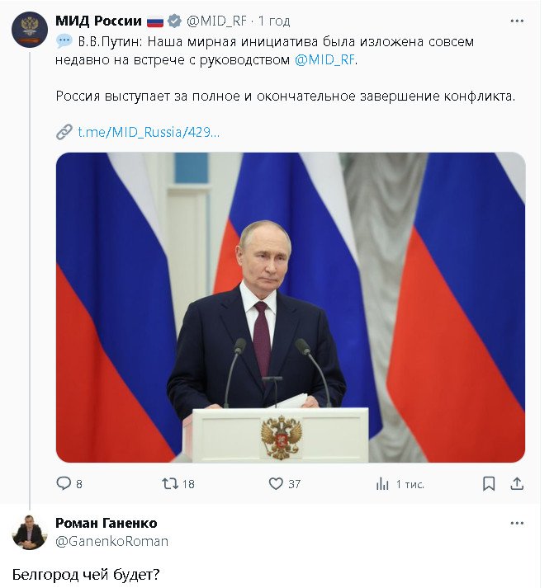Open the MID Russia profile avatar

coord(29,29)
